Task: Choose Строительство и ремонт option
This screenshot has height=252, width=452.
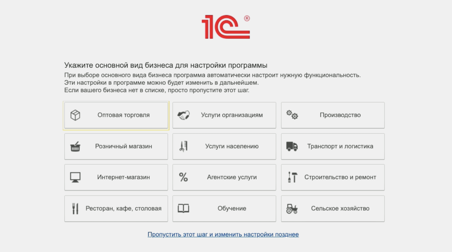Action: (x=333, y=177)
